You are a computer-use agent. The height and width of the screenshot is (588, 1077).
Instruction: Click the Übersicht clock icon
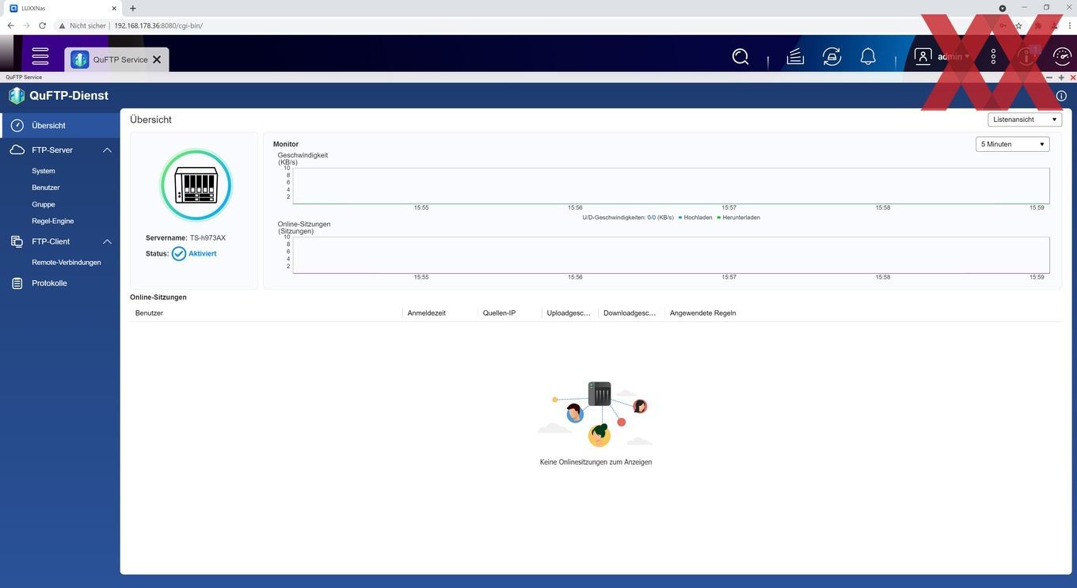[x=17, y=125]
